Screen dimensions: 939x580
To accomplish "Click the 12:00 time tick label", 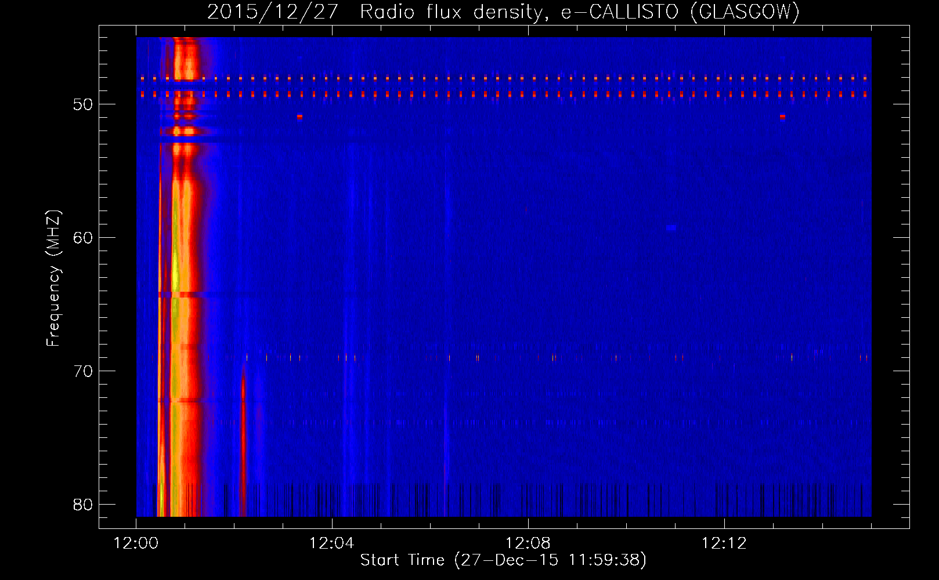I will click(136, 543).
